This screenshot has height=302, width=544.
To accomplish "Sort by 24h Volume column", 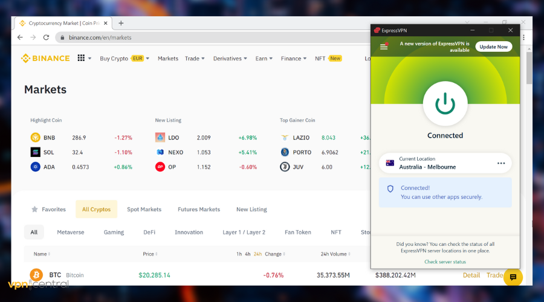I will tap(335, 254).
